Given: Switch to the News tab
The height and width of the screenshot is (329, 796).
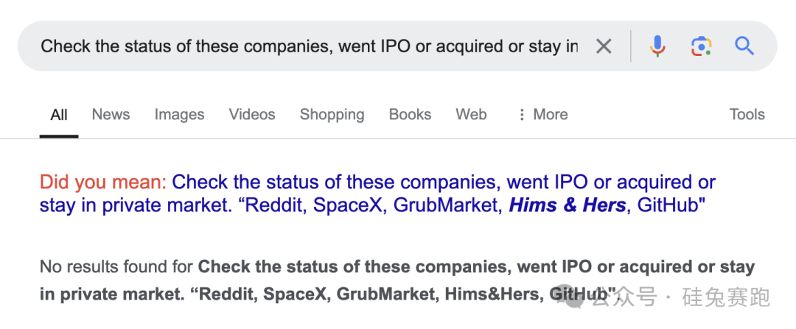Looking at the screenshot, I should click(x=111, y=115).
